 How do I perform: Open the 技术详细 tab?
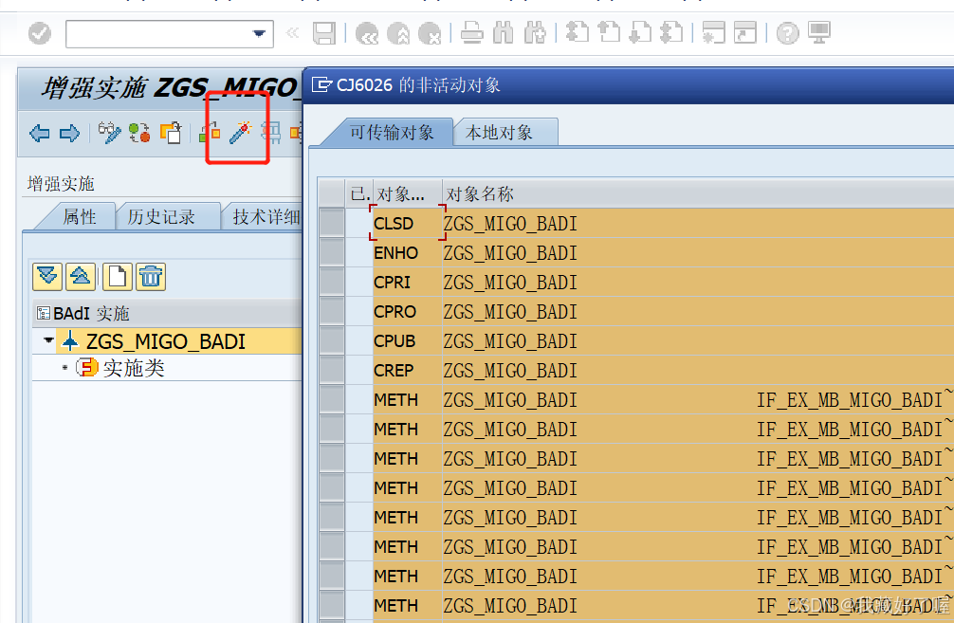click(x=266, y=216)
